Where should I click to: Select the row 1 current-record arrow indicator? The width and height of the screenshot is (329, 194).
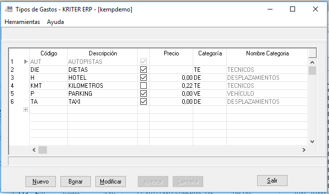[26, 62]
